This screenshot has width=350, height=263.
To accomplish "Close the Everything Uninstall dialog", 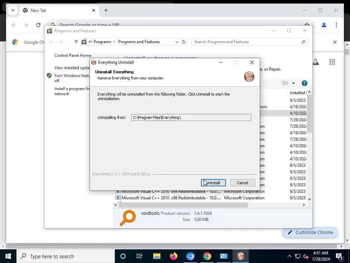I will 252,62.
